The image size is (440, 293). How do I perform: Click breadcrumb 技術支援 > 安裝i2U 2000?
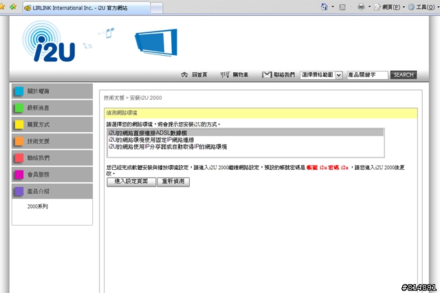[133, 98]
